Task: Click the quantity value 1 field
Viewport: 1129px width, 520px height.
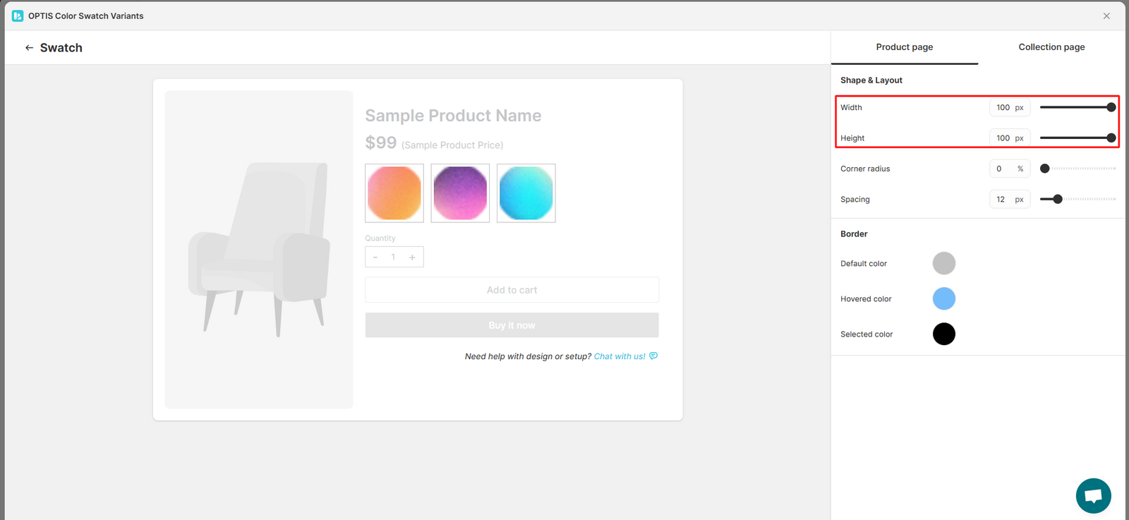Action: tap(394, 257)
